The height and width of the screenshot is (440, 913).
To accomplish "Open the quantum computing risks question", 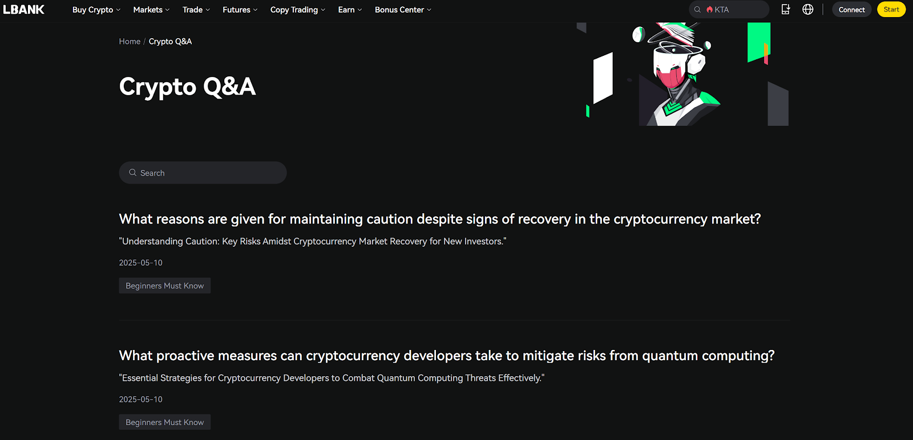I will [x=446, y=356].
